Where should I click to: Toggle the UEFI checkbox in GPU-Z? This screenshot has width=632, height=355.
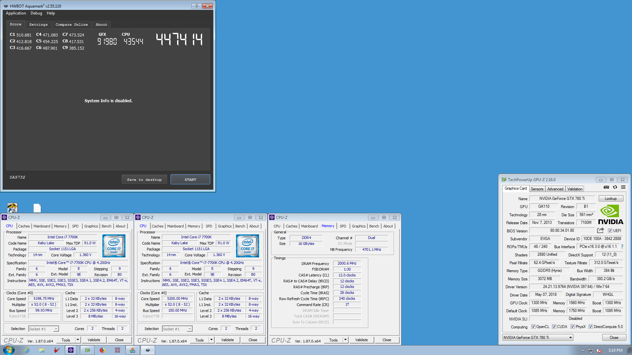[x=610, y=231]
